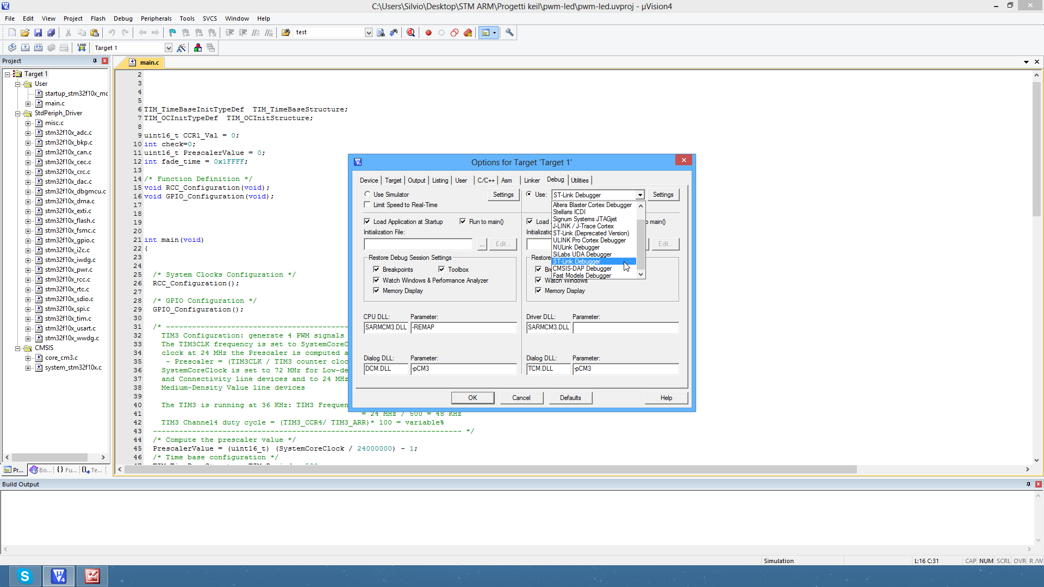Click the LOAD download to flash icon
Image resolution: width=1044 pixels, height=587 pixels.
point(82,48)
